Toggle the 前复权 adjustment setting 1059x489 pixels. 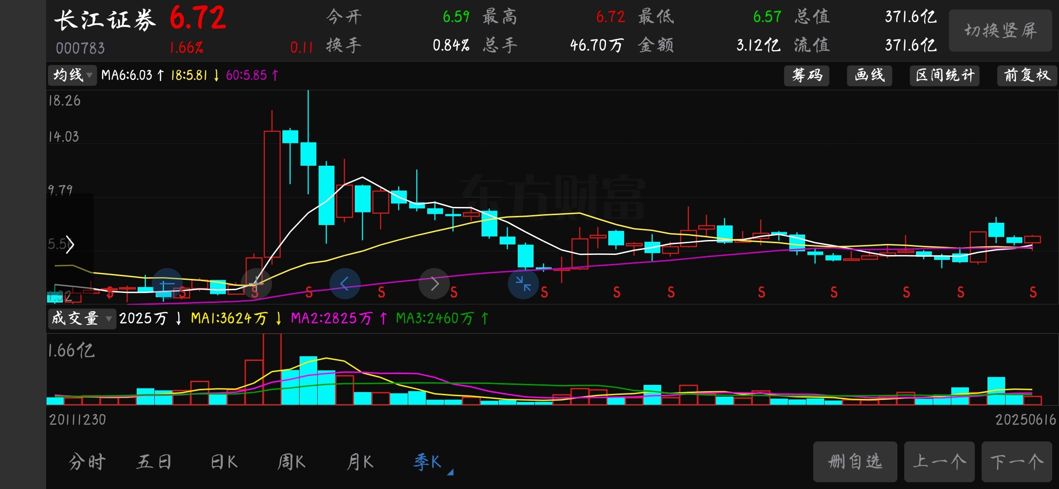click(x=1027, y=75)
